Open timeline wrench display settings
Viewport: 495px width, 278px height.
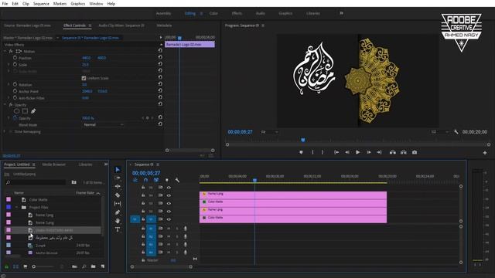coord(177,180)
